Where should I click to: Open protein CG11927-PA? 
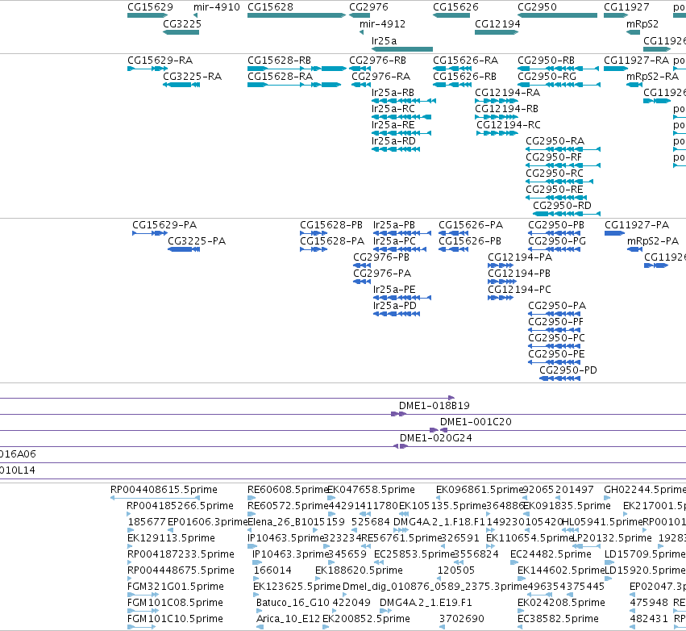637,225
